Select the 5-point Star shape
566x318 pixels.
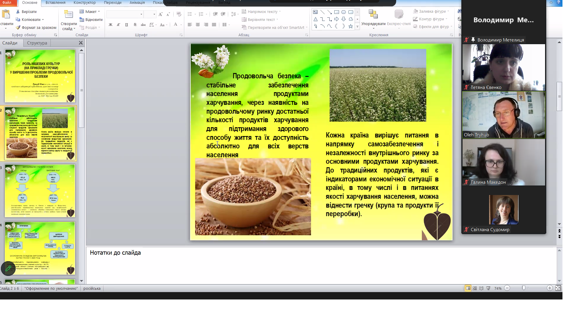351,26
